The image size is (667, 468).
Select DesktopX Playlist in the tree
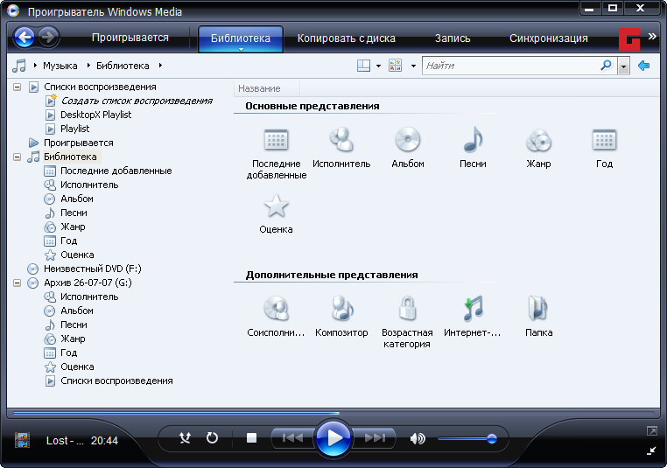point(95,115)
